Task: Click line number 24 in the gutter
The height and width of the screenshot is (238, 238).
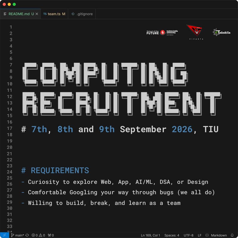Action: coord(10,172)
